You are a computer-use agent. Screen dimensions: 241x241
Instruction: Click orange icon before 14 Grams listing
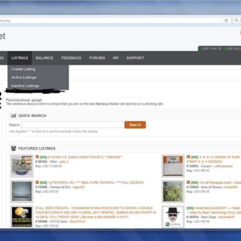[x=188, y=157]
